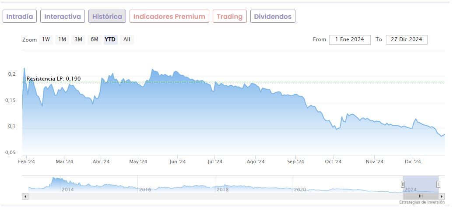Switch to the Interactiva tab
453x211 pixels.
coord(63,17)
